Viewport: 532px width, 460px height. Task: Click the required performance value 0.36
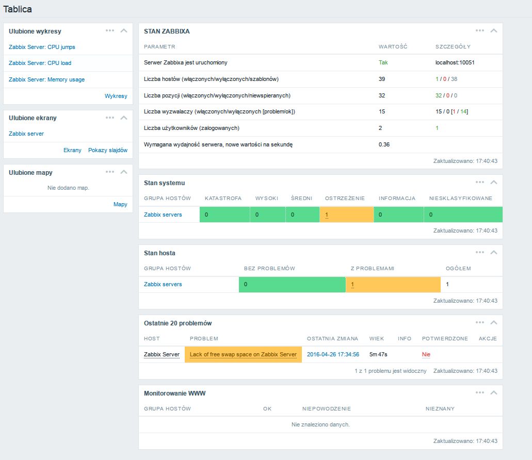pos(384,145)
